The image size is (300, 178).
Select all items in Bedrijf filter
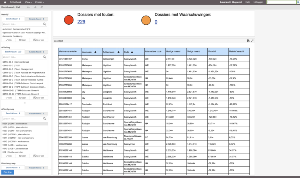pyautogui.click(x=9, y=40)
